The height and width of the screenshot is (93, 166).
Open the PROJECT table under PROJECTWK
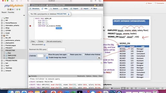click(11, 58)
